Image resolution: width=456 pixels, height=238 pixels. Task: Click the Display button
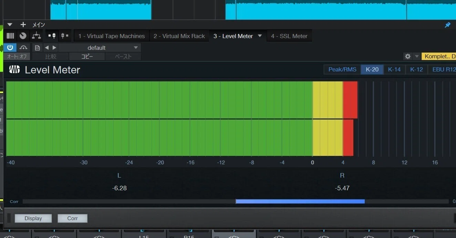click(x=33, y=218)
